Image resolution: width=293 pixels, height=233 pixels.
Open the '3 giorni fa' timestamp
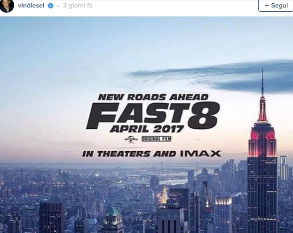[x=78, y=6]
